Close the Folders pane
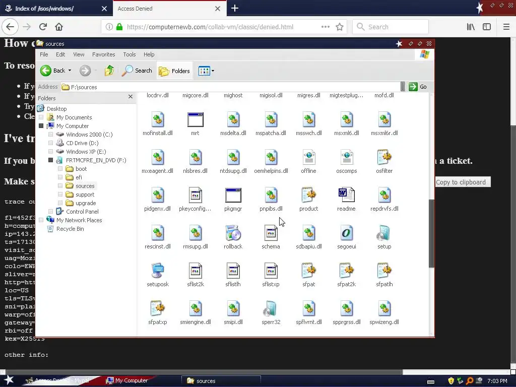The width and height of the screenshot is (516, 387). click(x=131, y=96)
